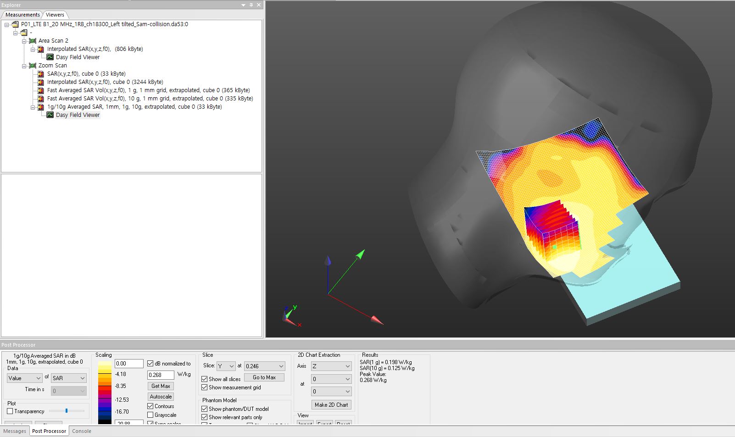Image resolution: width=735 pixels, height=437 pixels.
Task: Switch to the Measurements tab
Action: click(x=22, y=15)
